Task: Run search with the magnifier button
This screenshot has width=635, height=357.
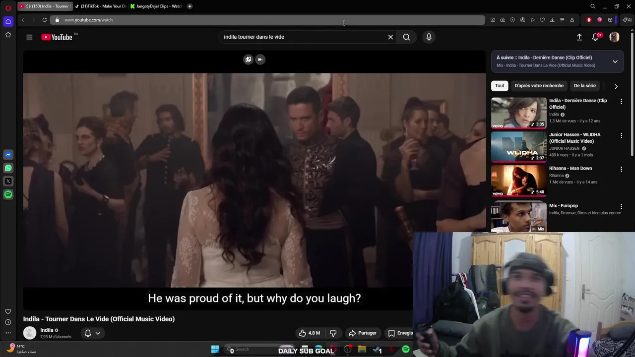Action: 406,37
